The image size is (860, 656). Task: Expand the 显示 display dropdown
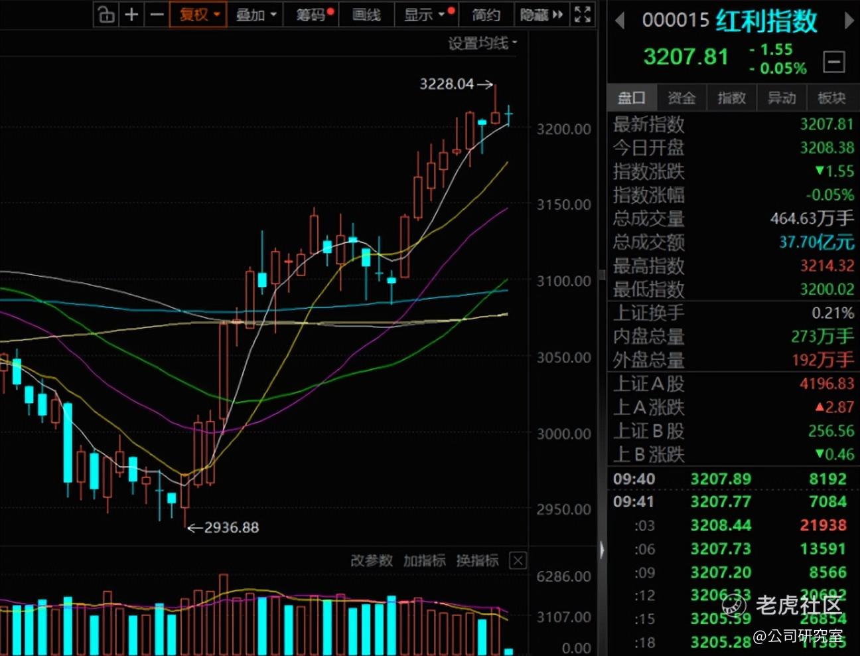427,15
